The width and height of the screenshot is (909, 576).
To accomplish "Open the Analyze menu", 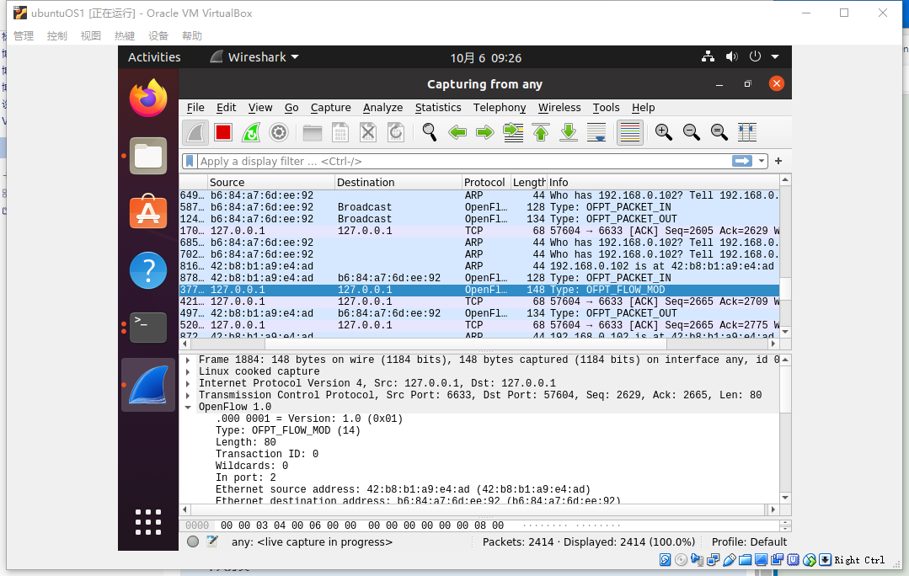I will point(382,108).
